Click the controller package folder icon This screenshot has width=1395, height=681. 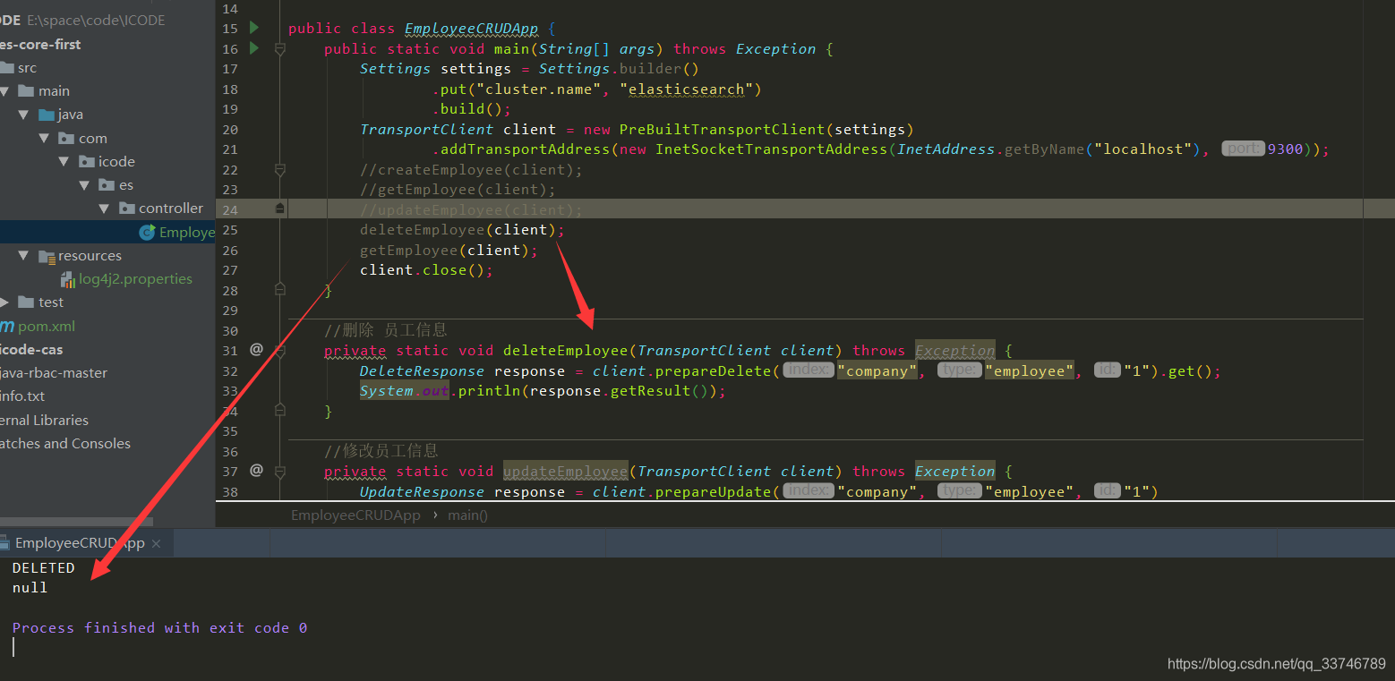click(127, 209)
